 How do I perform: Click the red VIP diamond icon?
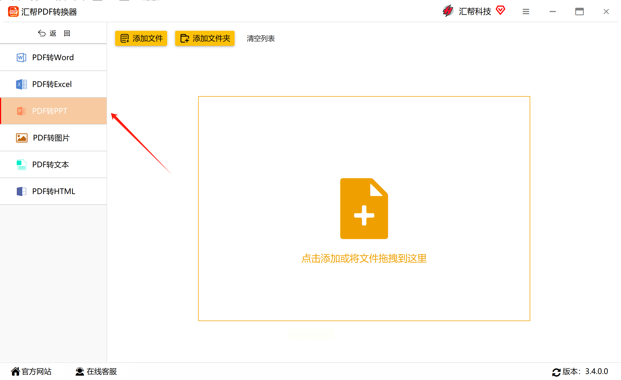pos(500,10)
